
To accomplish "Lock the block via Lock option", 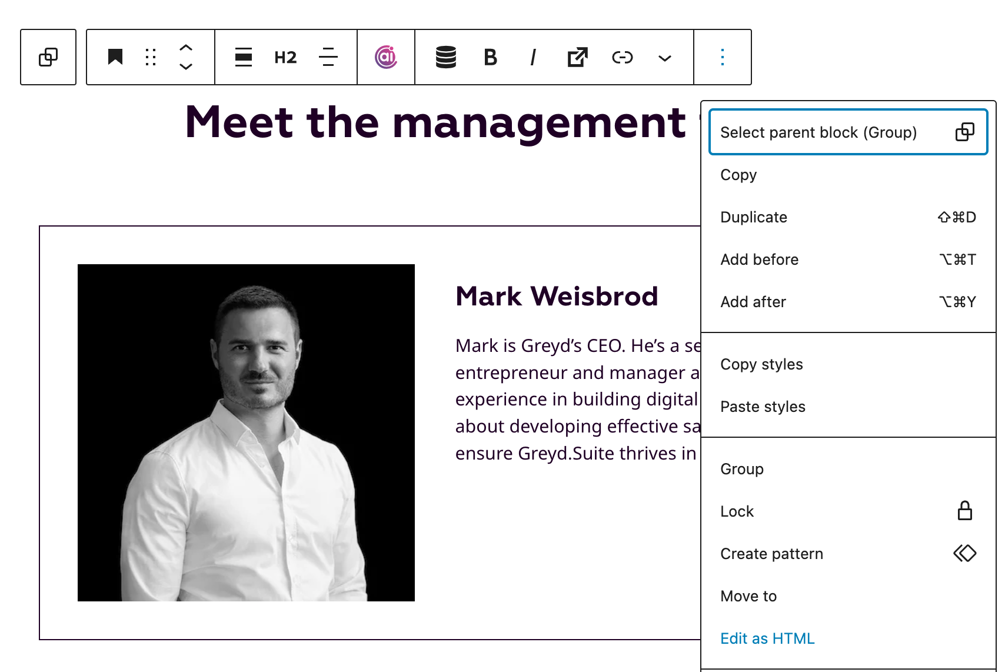I will [x=737, y=511].
